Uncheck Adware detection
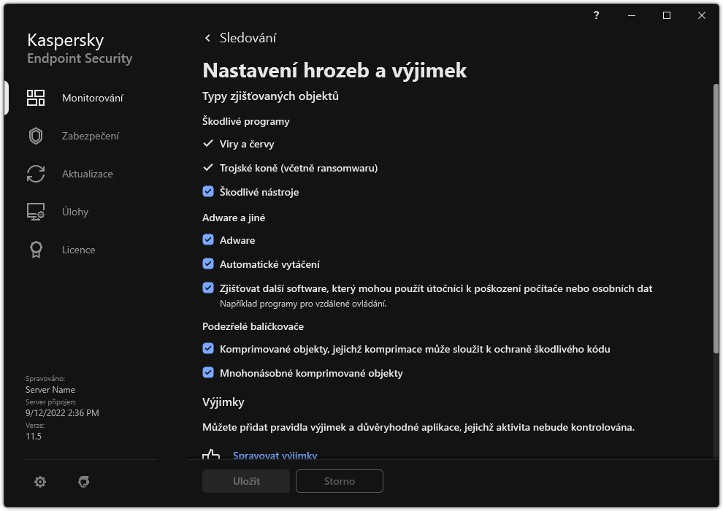The image size is (723, 511). pyautogui.click(x=208, y=239)
